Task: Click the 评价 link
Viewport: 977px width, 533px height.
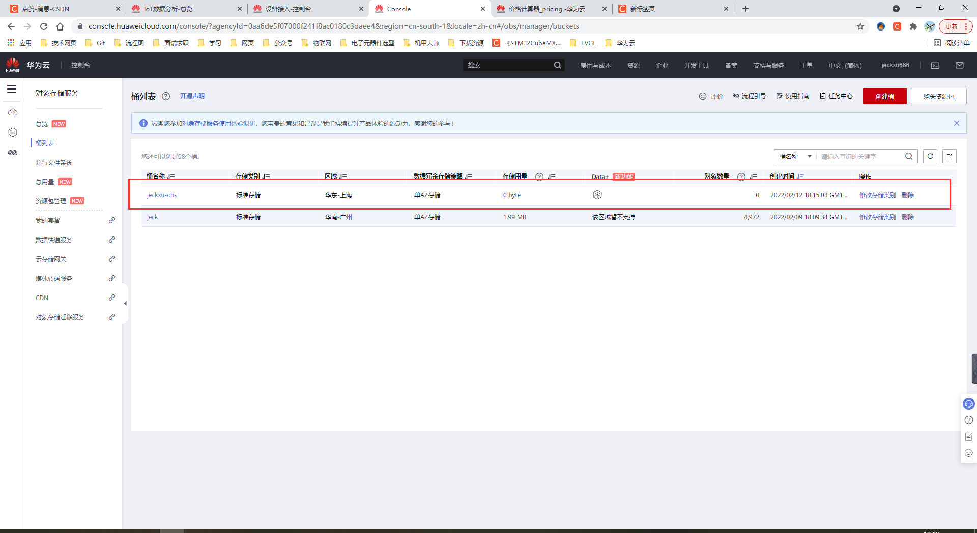Action: pos(711,96)
